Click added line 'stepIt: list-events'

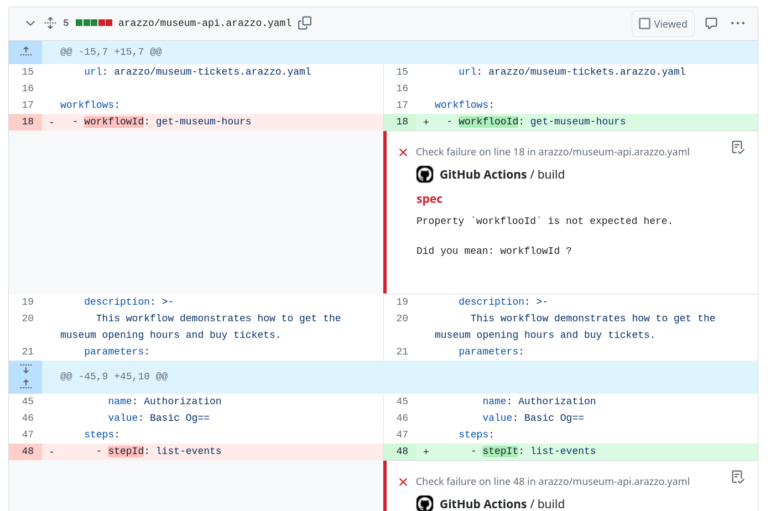point(539,451)
